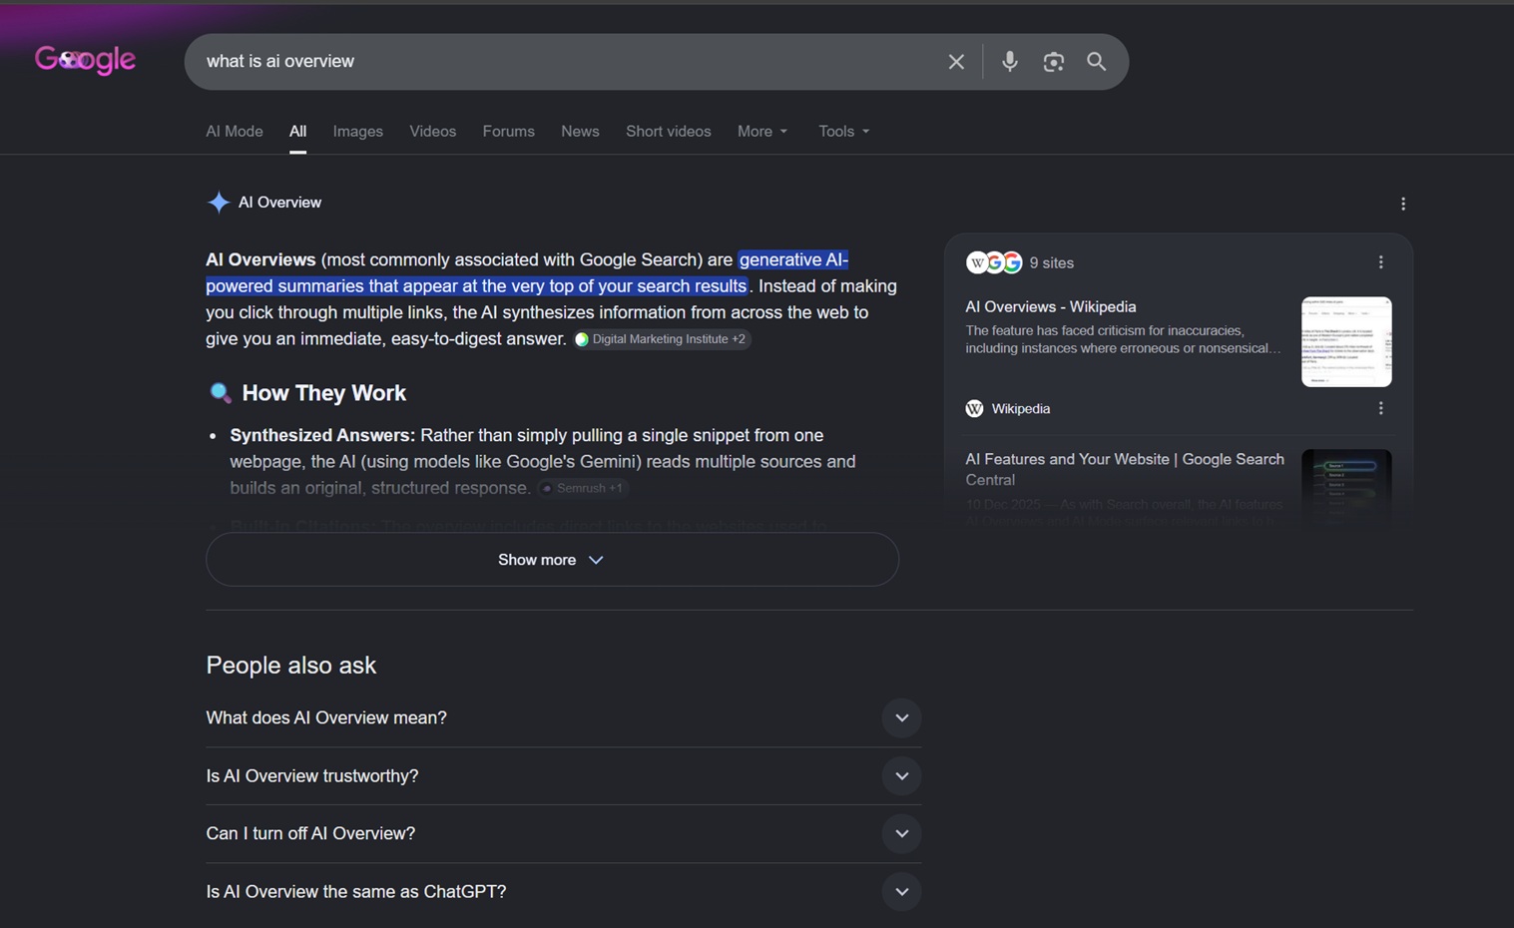Viewport: 1514px width, 928px height.
Task: Open the Tools dropdown
Action: (x=843, y=132)
